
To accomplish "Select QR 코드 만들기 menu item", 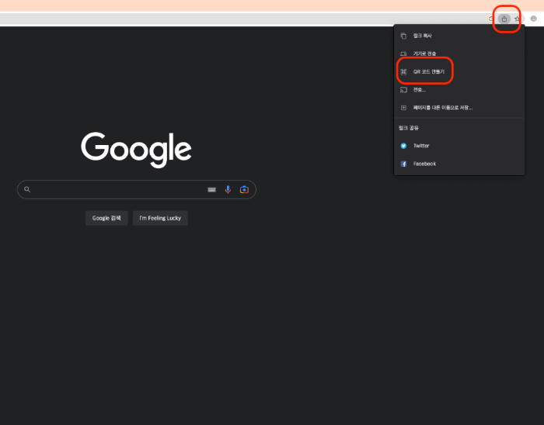I will [x=459, y=71].
